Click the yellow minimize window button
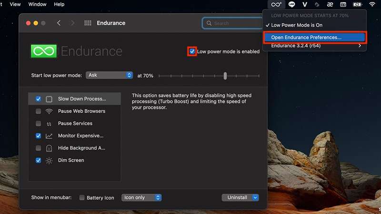 pos(36,23)
